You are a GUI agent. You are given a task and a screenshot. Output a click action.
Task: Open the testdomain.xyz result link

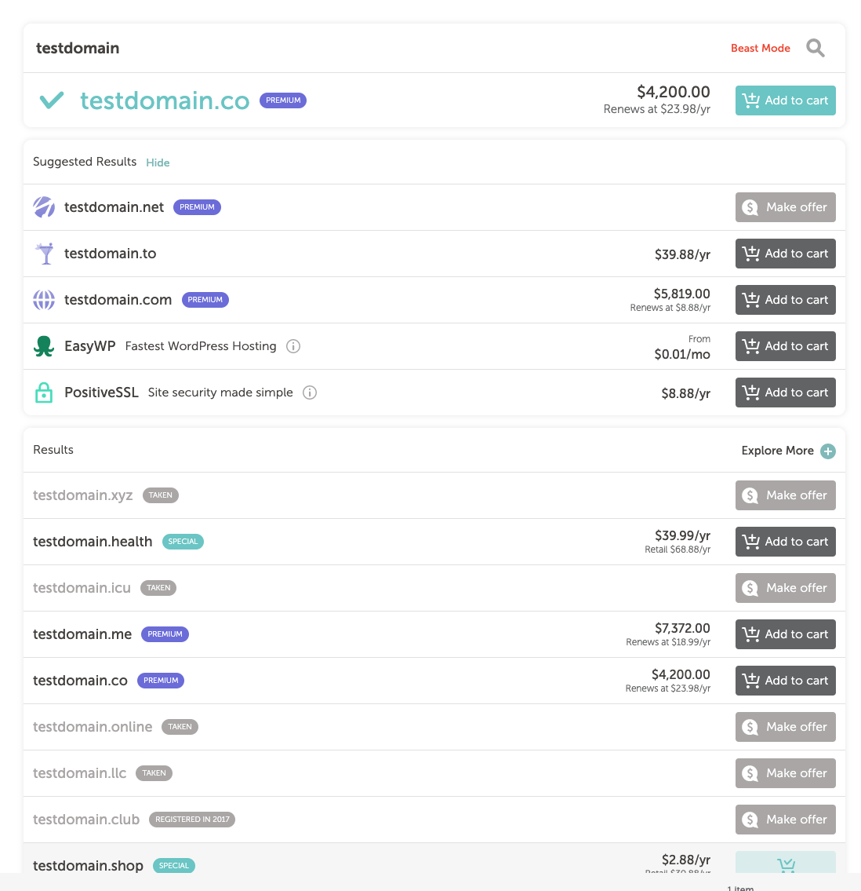[x=83, y=495]
